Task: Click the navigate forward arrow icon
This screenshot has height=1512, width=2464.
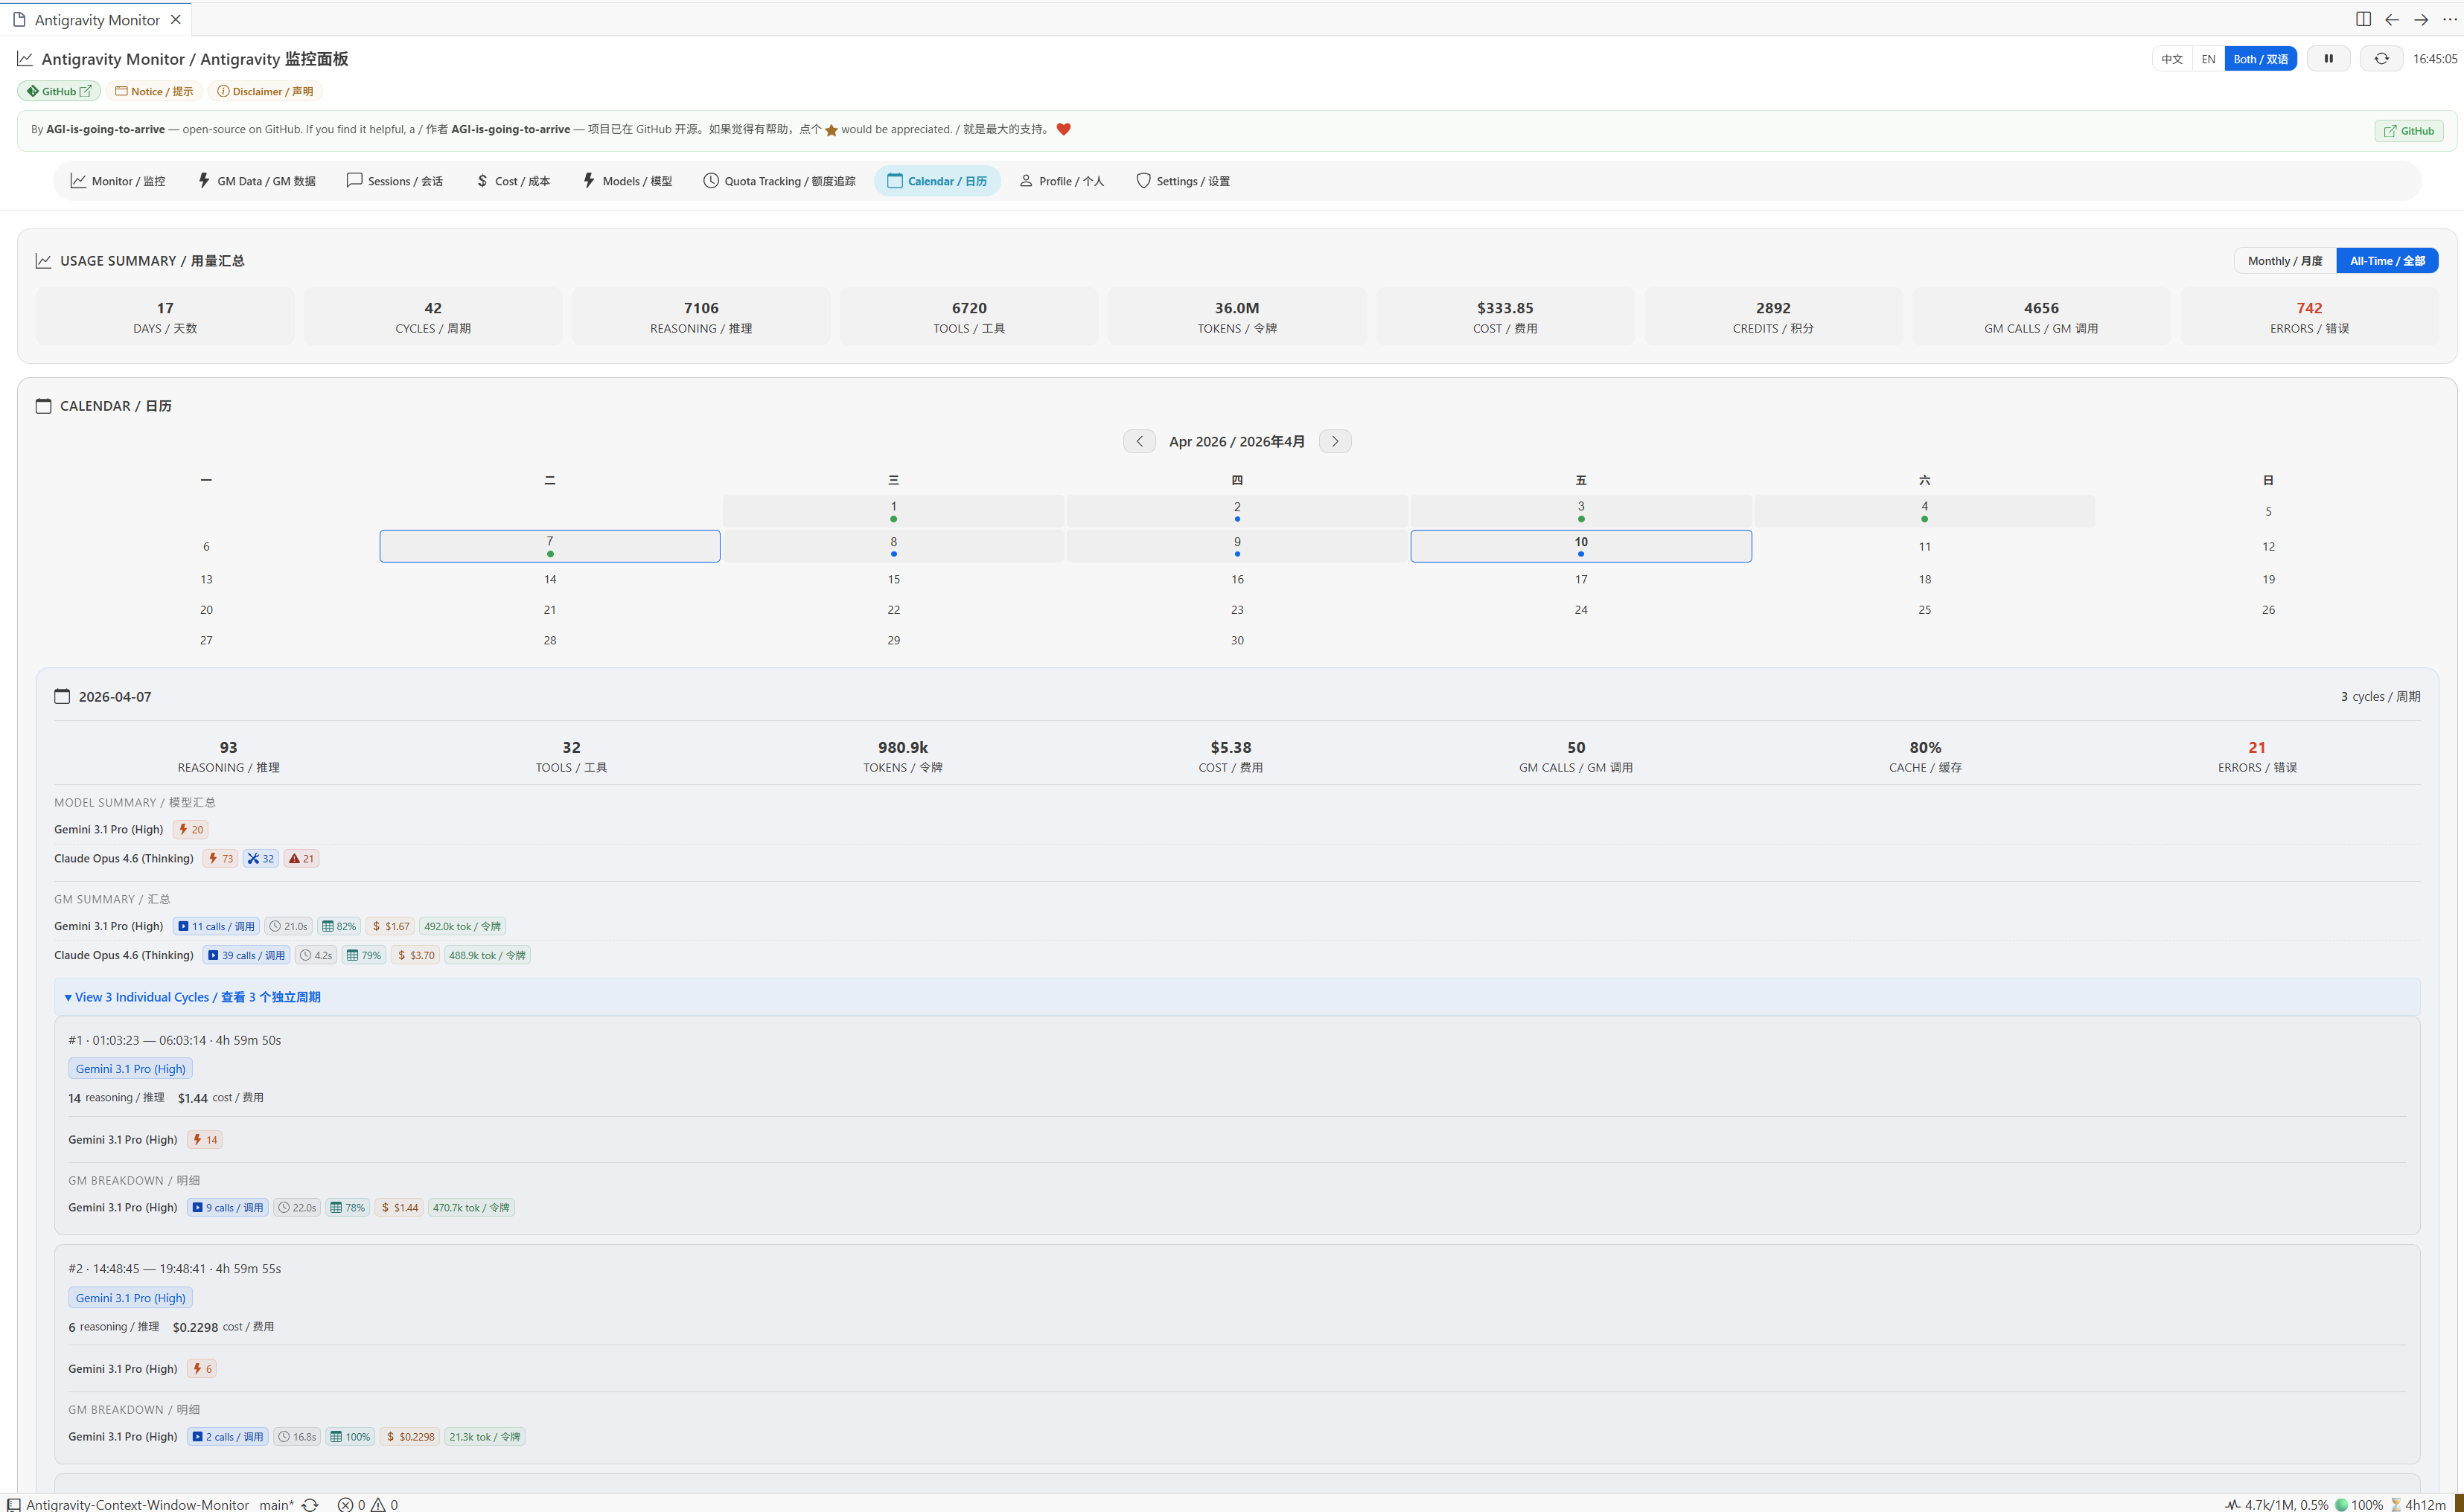Action: tap(2421, 19)
